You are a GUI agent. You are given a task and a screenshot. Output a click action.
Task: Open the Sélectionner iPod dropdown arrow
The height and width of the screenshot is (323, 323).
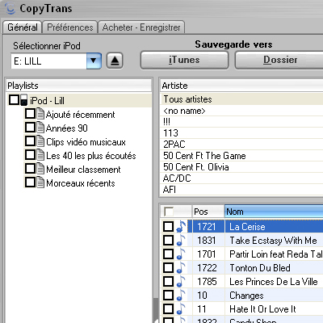(x=94, y=61)
